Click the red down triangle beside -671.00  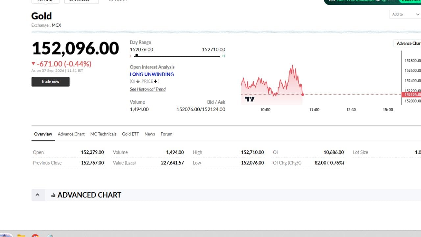coord(33,64)
